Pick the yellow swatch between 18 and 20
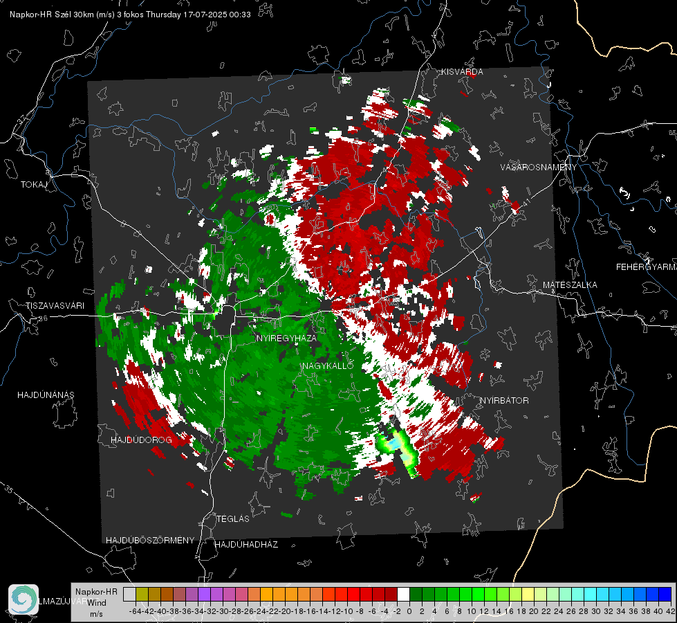677x623 pixels. [528, 595]
